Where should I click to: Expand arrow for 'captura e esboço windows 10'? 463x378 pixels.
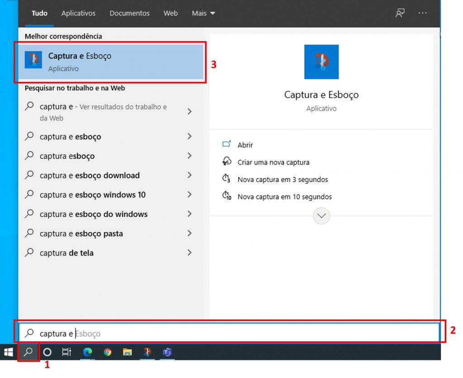[x=190, y=195]
